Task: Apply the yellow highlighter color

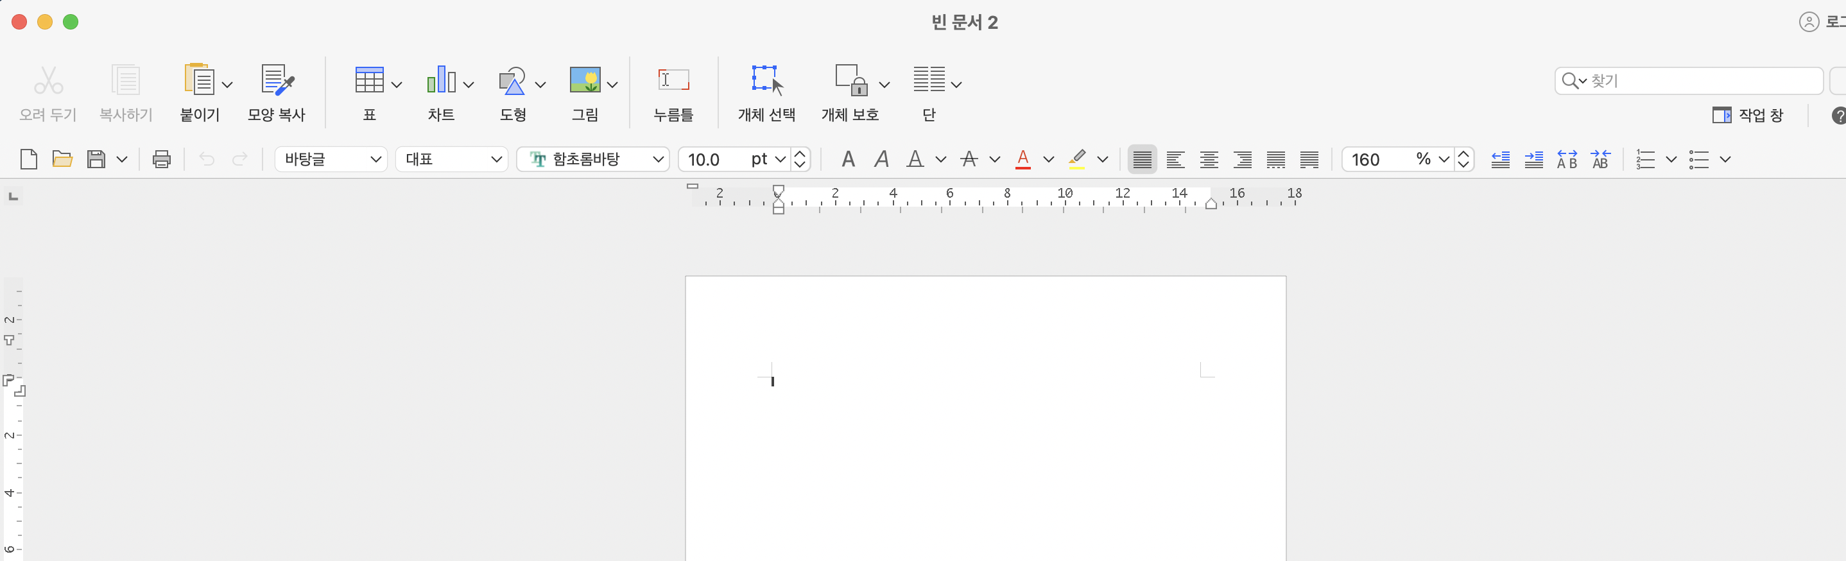Action: click(x=1076, y=159)
